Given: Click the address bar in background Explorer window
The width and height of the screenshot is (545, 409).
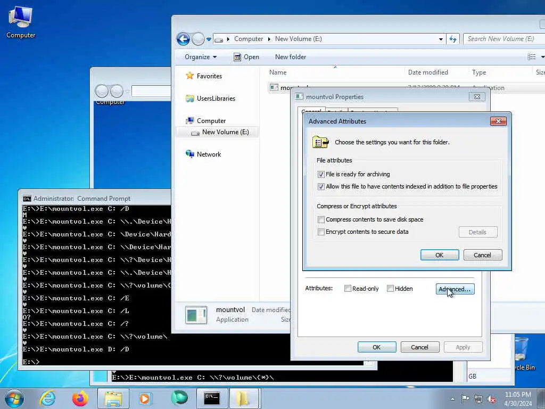Looking at the screenshot, I should click(x=151, y=91).
